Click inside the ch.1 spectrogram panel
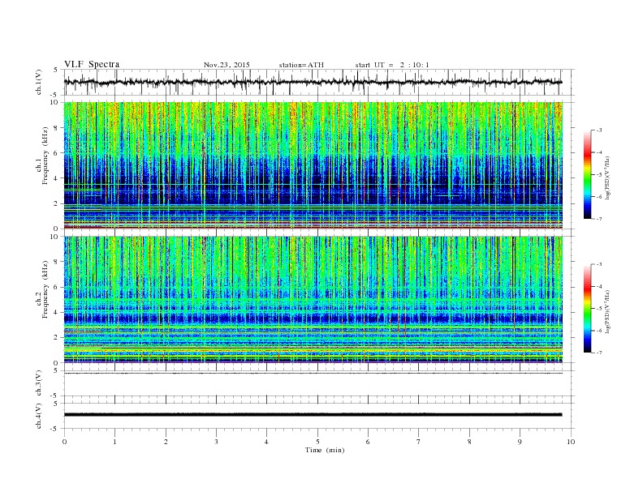 click(x=313, y=165)
